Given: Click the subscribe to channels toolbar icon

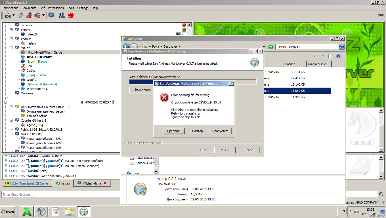Looking at the screenshot, I should 51,15.
